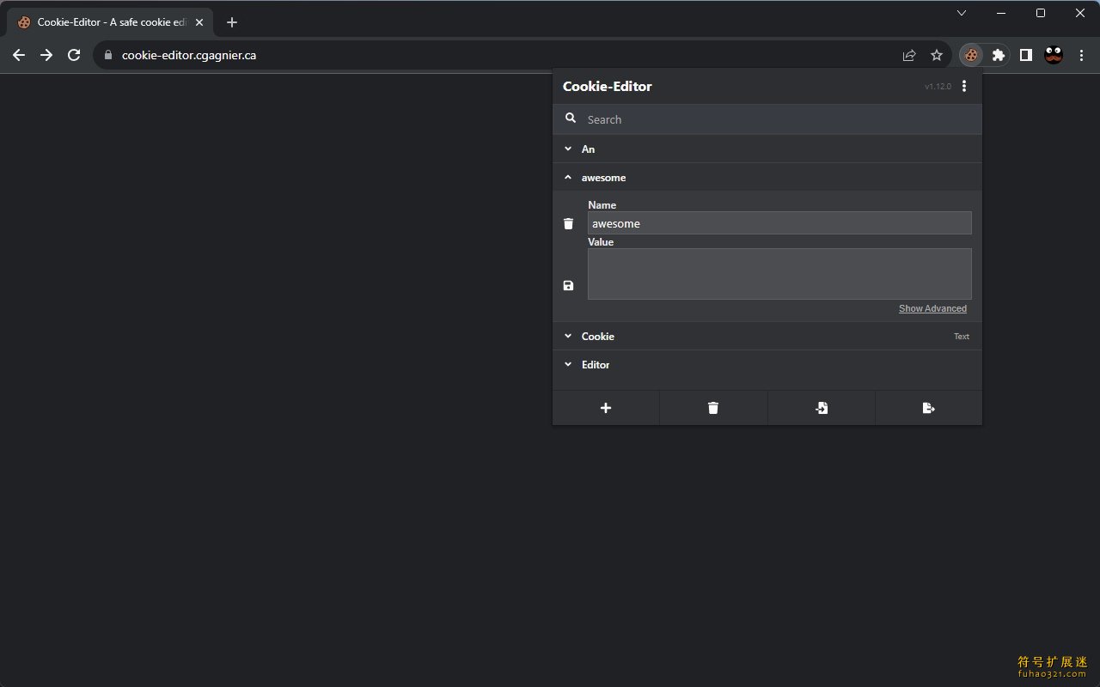This screenshot has height=687, width=1100.
Task: Delete all cookies using bottom trash button
Action: click(713, 408)
